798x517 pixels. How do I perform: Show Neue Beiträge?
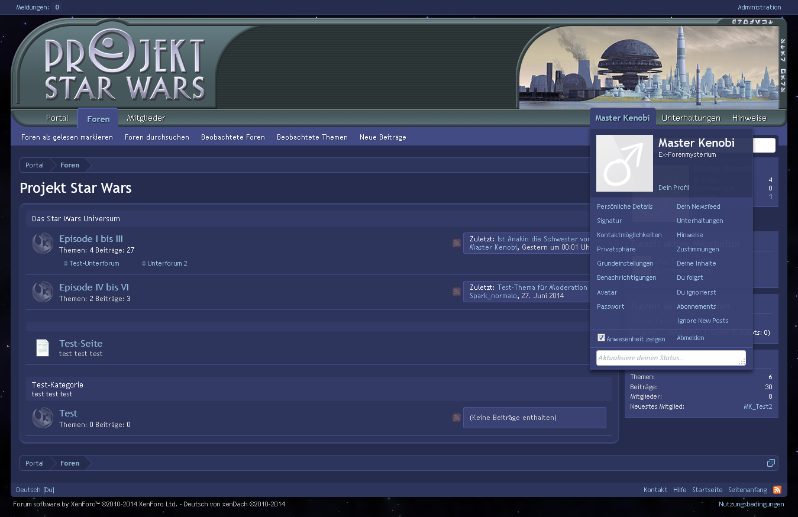coord(383,137)
